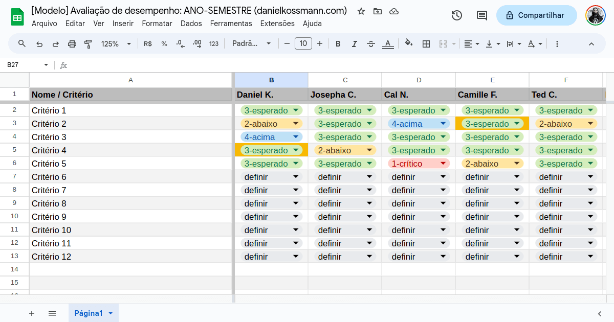Image resolution: width=614 pixels, height=322 pixels.
Task: Show the all sheets list
Action: point(52,313)
